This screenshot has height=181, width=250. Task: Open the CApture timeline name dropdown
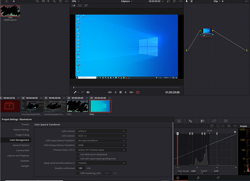pos(127,1)
